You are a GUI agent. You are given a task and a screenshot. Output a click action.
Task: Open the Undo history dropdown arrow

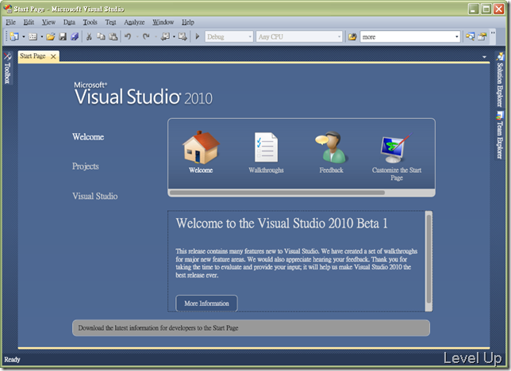point(136,36)
